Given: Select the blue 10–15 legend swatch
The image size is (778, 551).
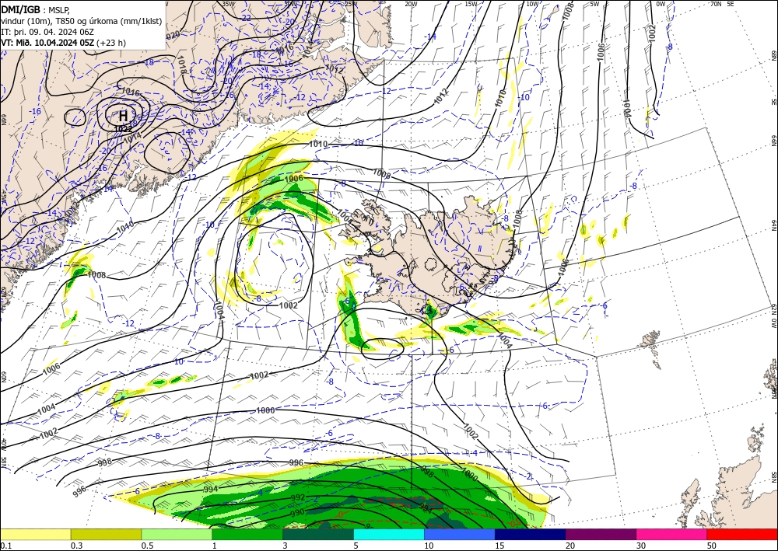Looking at the screenshot, I should click(x=460, y=534).
